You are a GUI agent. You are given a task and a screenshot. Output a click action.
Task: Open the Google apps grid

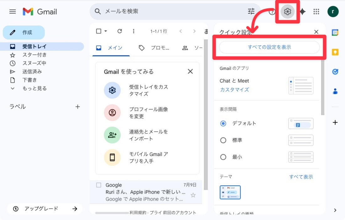pos(316,11)
